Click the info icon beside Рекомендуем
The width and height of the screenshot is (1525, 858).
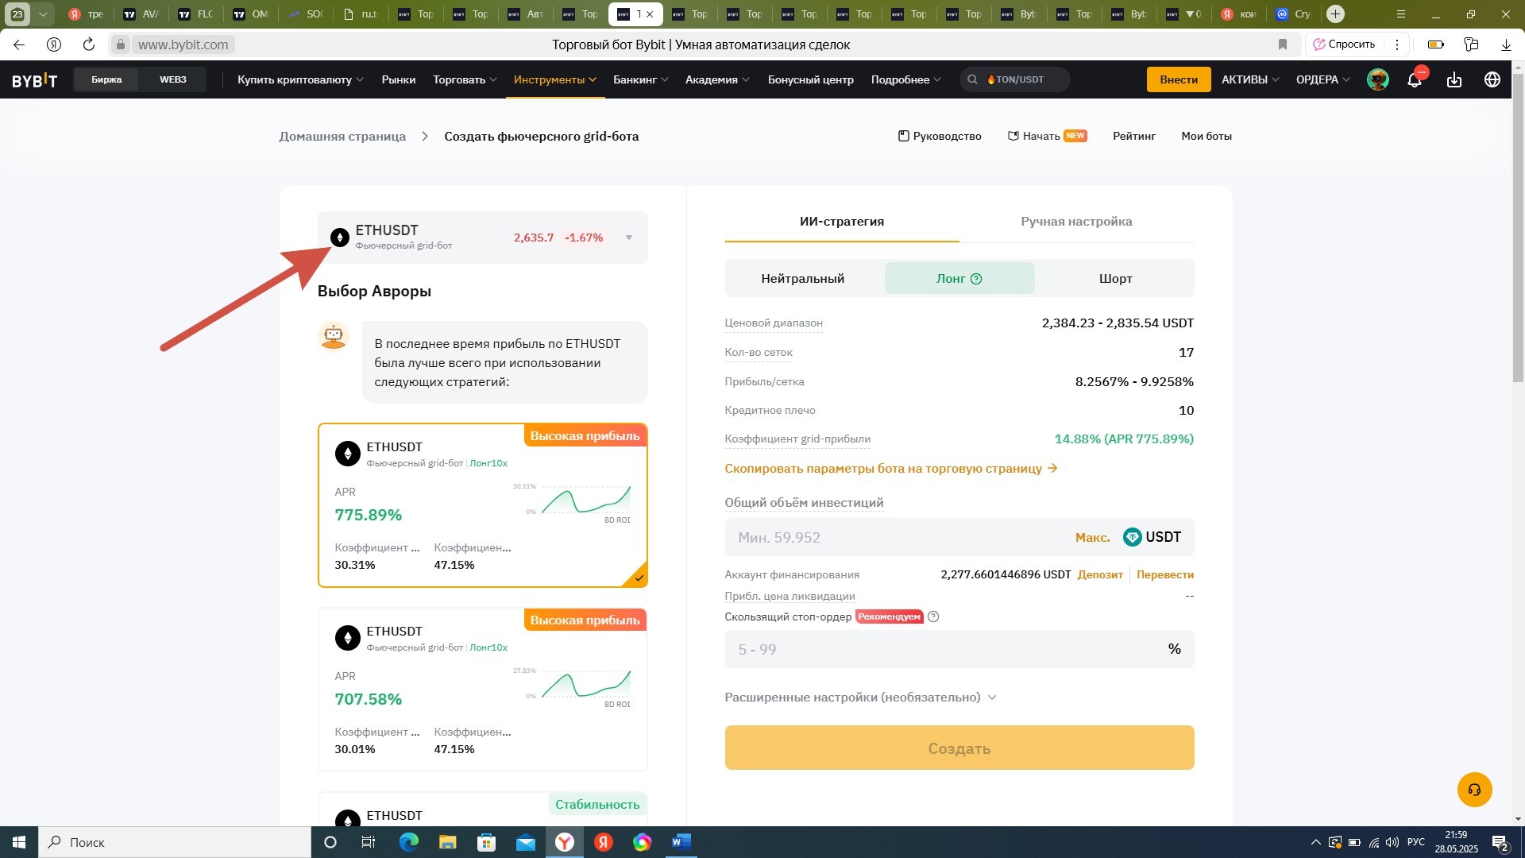coord(933,616)
